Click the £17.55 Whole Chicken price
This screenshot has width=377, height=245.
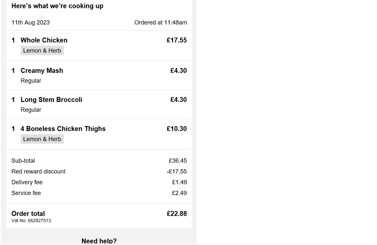coord(177,40)
